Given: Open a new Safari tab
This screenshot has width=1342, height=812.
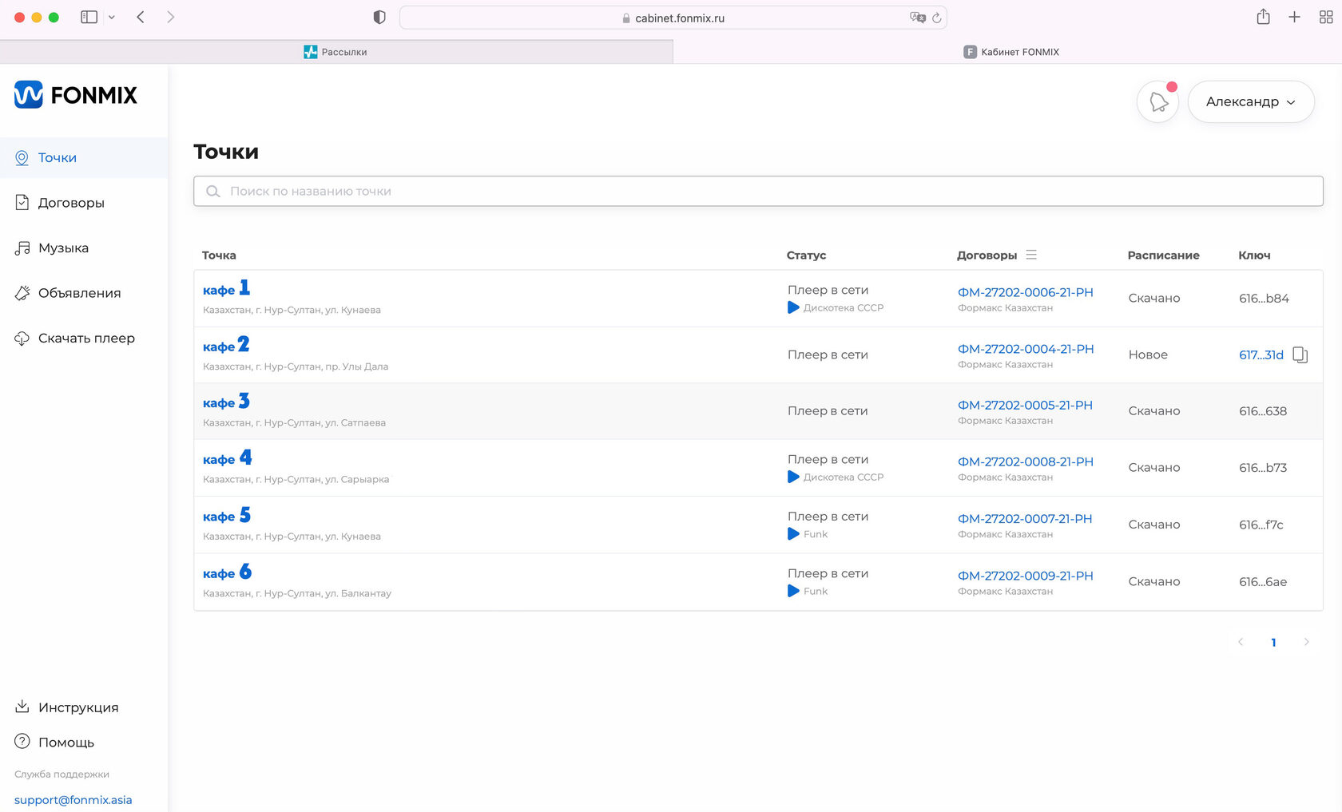Looking at the screenshot, I should pos(1294,17).
